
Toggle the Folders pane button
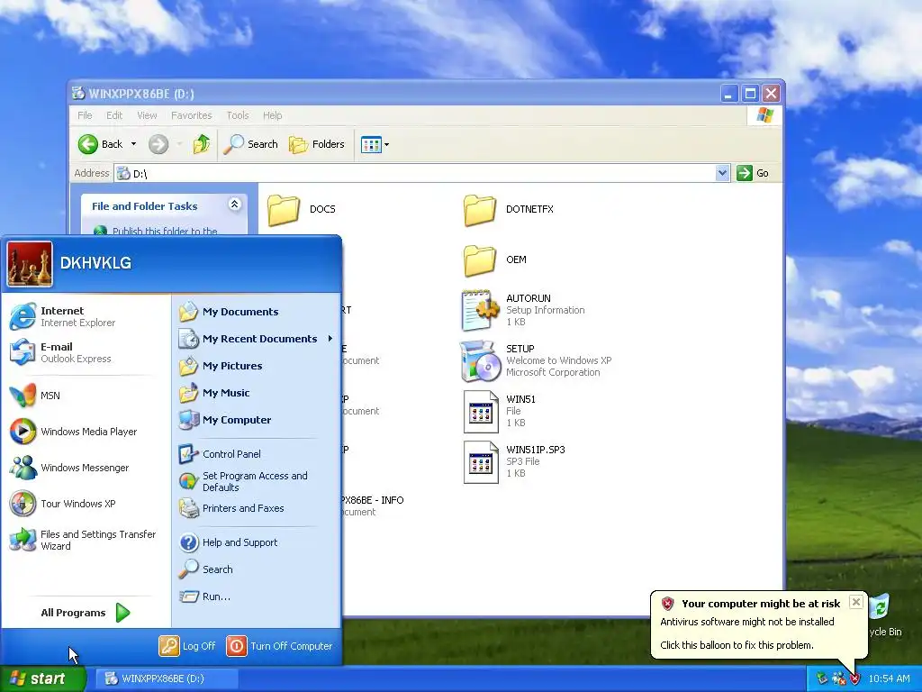pos(316,144)
